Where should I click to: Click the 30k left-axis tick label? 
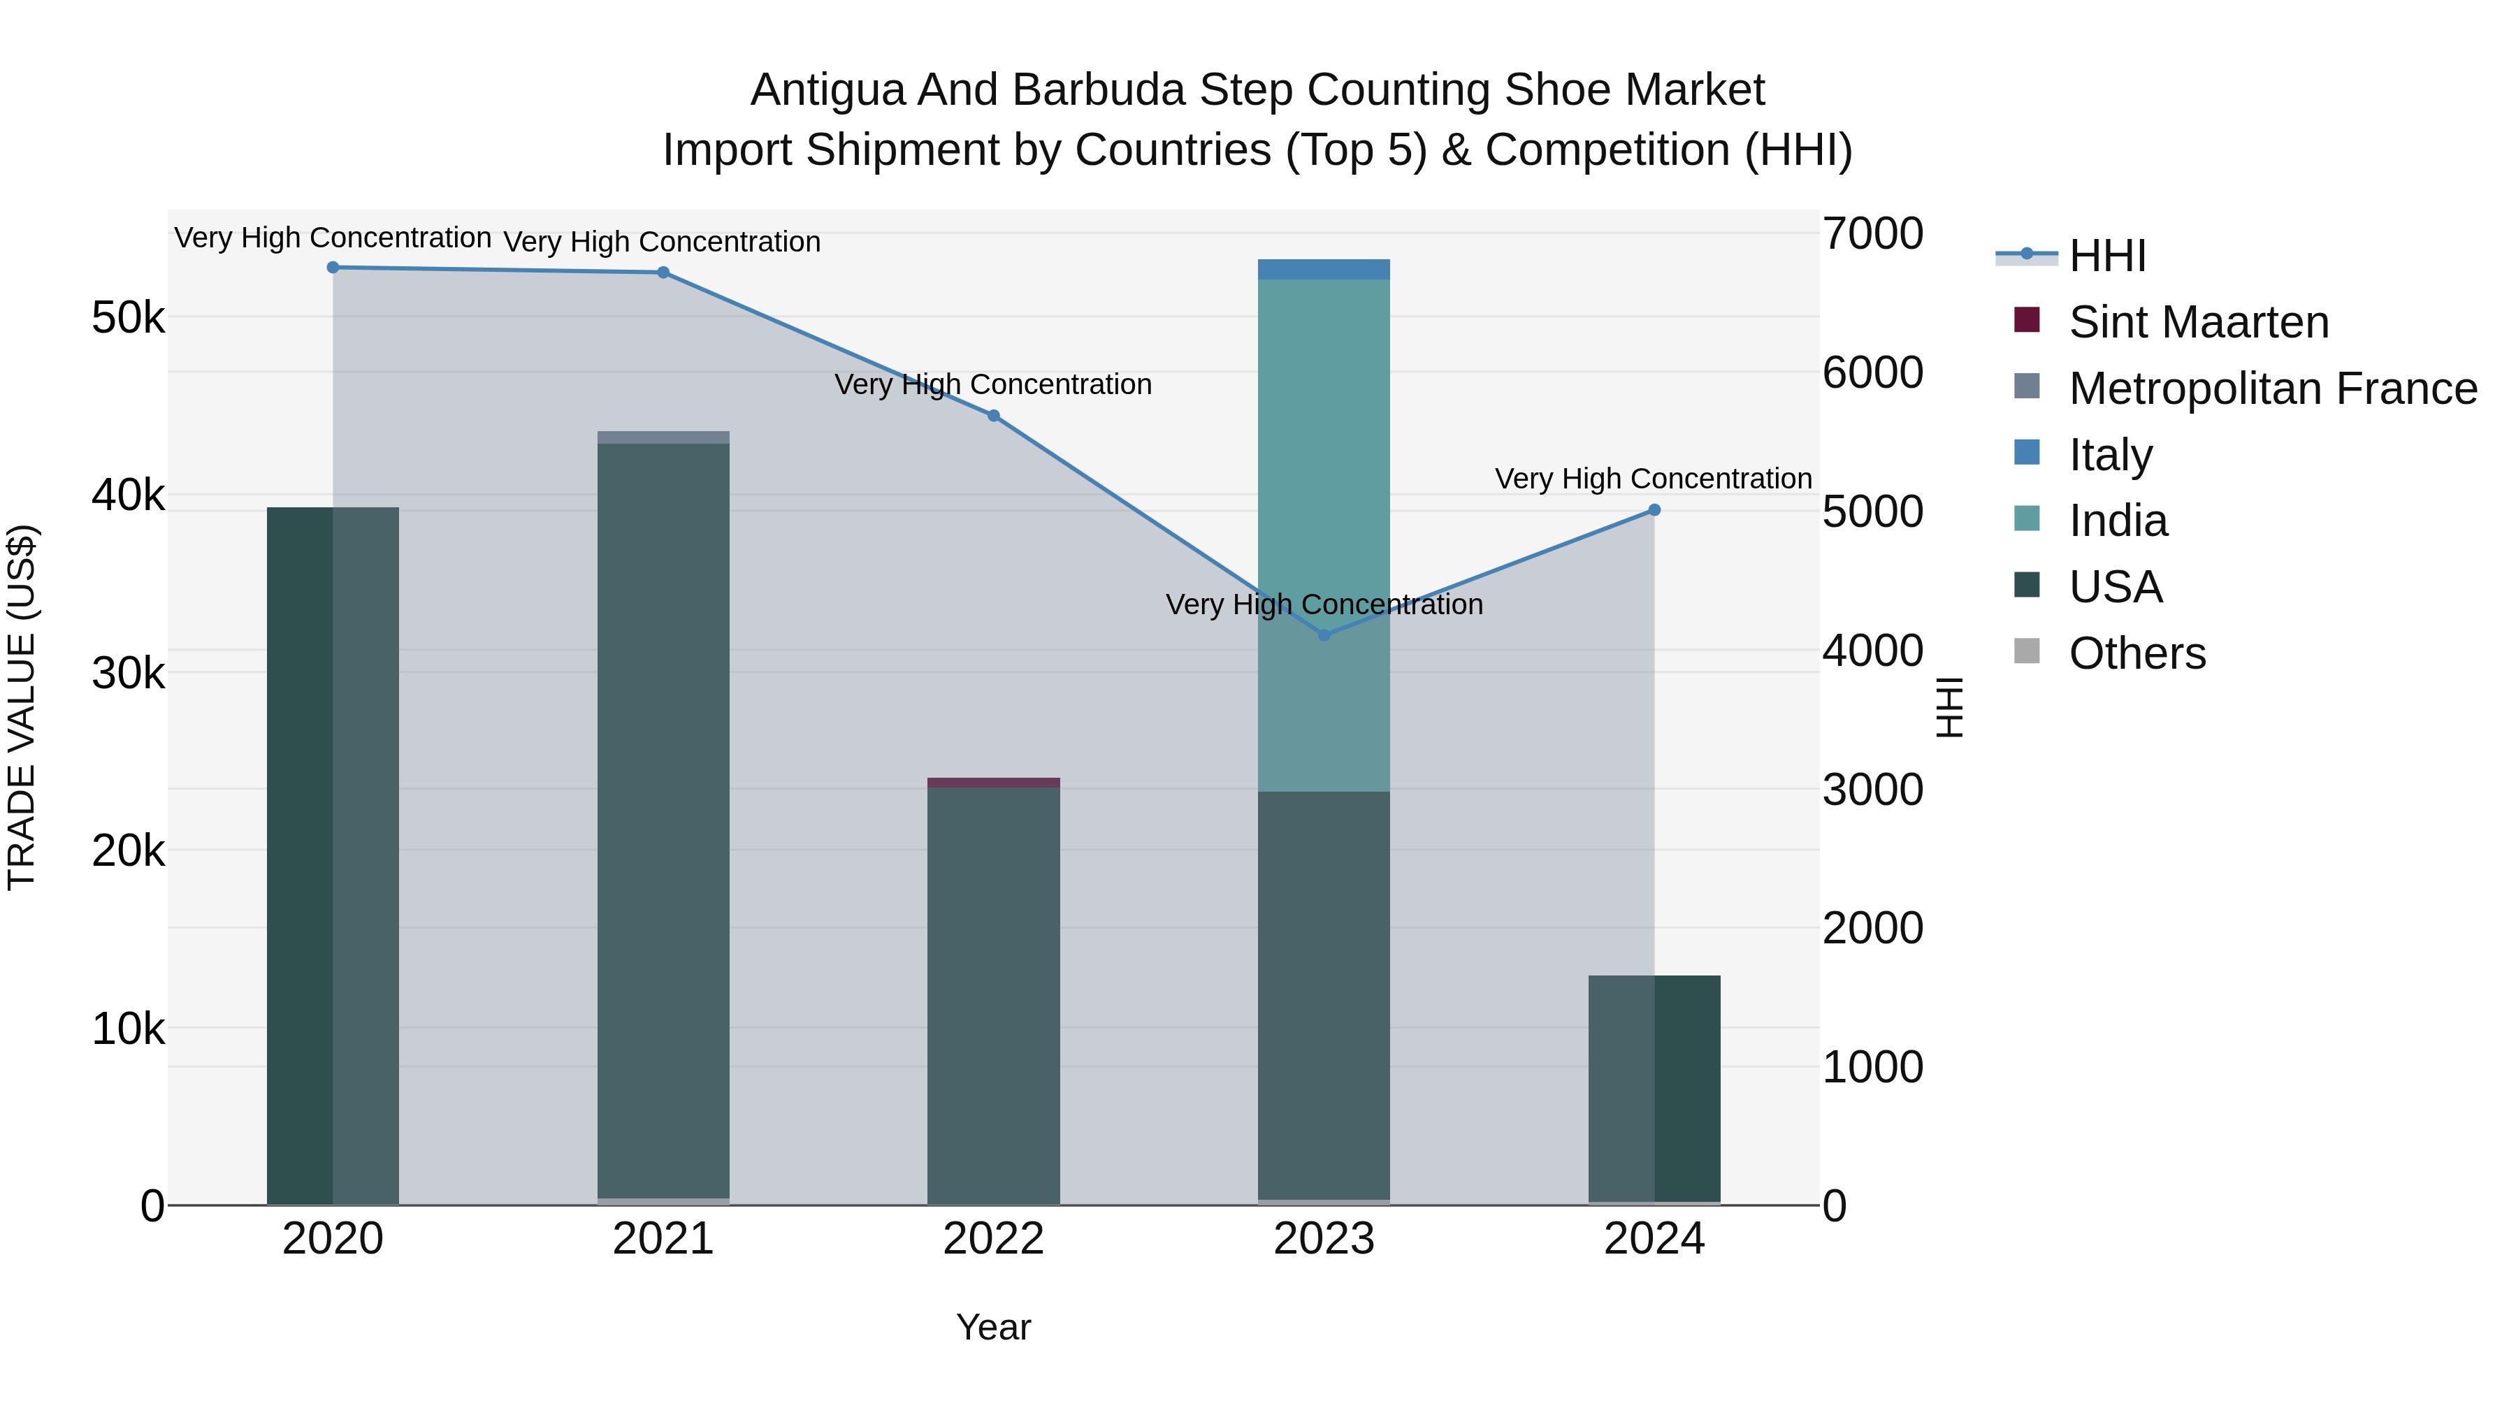point(128,673)
